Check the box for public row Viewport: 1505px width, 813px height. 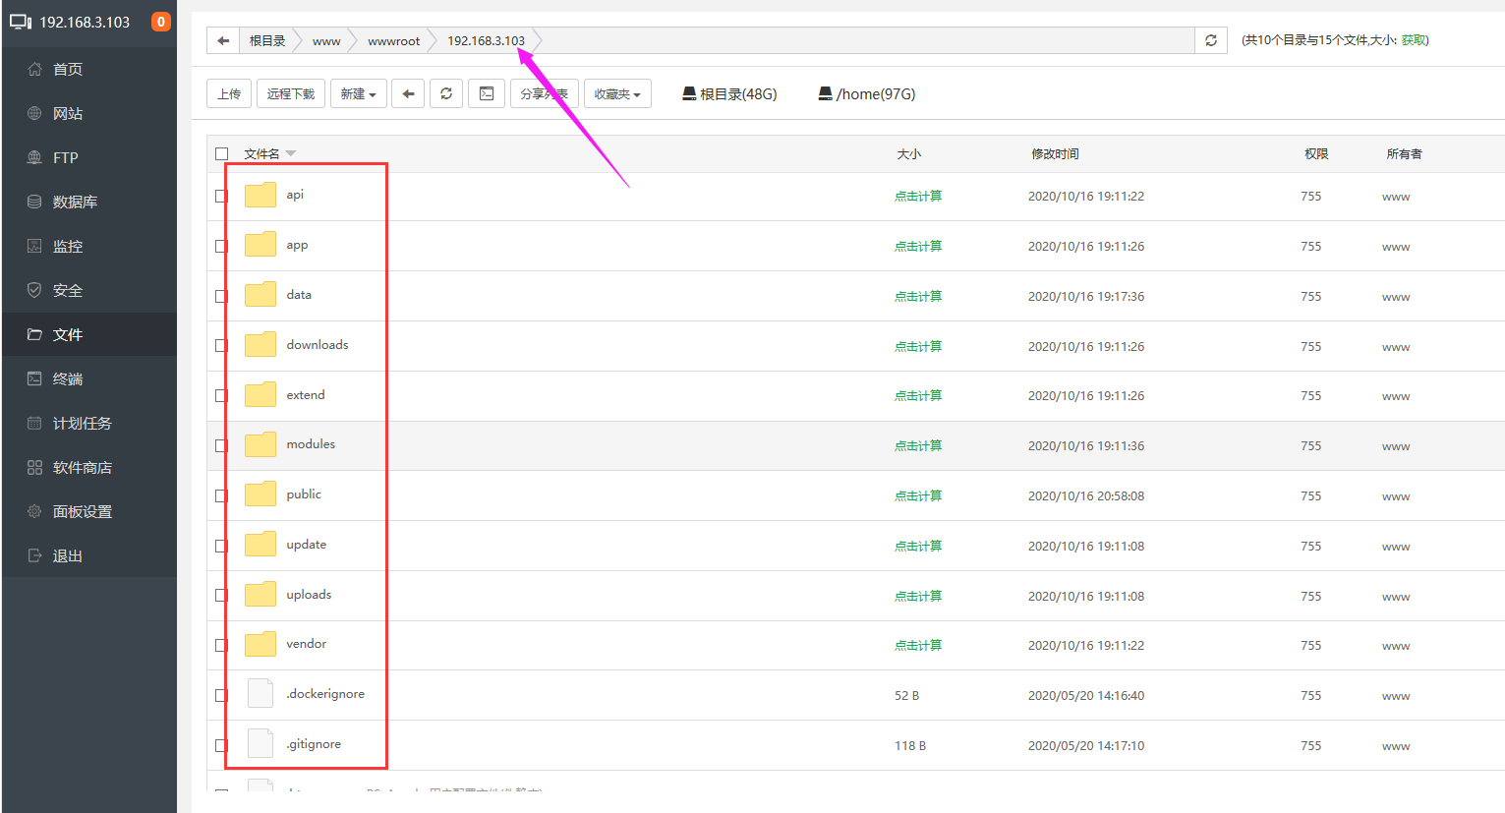point(222,495)
